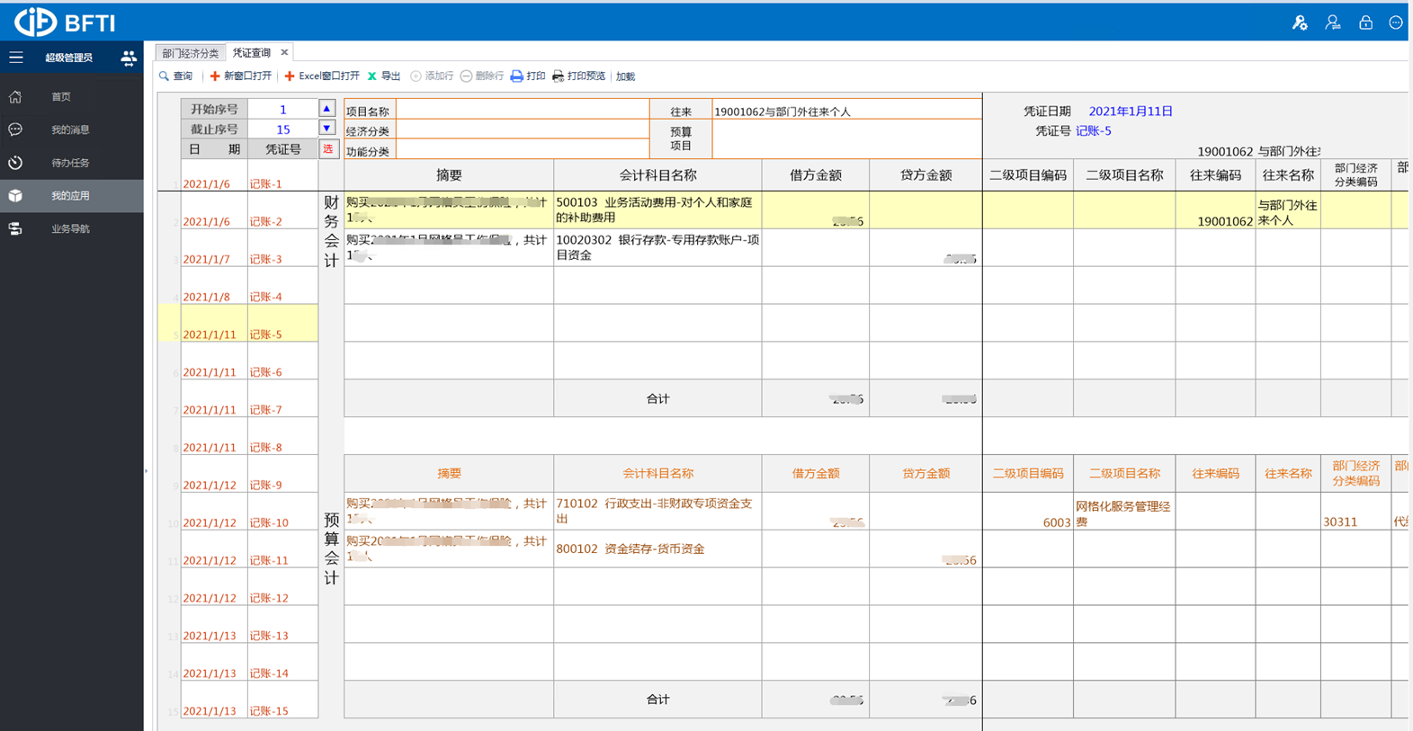Click 查询 search toolbar button

176,76
